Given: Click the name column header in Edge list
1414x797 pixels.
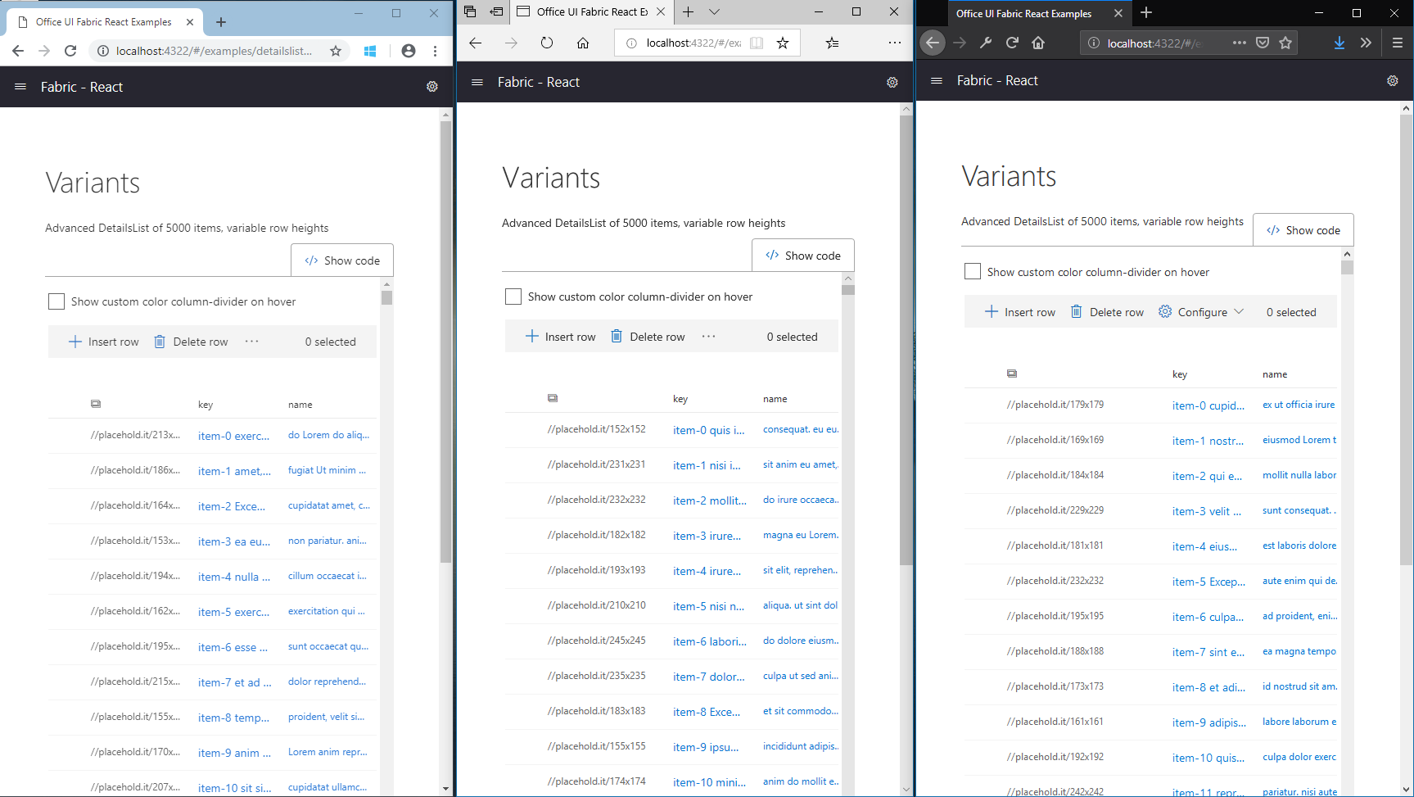Looking at the screenshot, I should 775,399.
